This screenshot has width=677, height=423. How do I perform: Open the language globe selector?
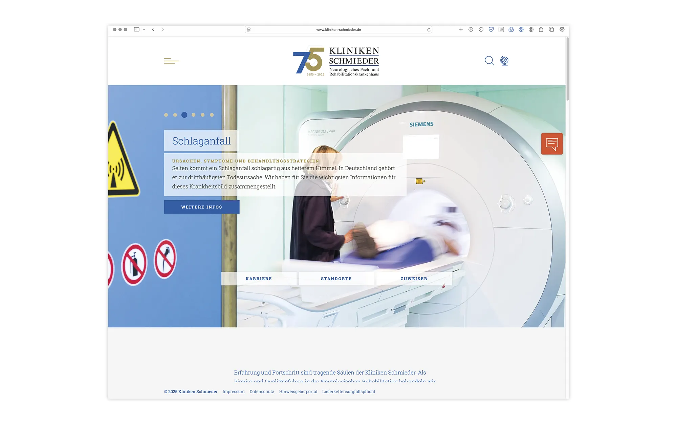[504, 61]
